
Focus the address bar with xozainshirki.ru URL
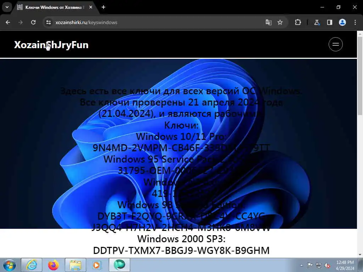pos(153,22)
